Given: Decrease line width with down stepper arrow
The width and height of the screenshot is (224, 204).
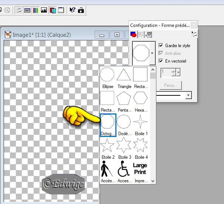Looking at the screenshot, I should click(173, 74).
